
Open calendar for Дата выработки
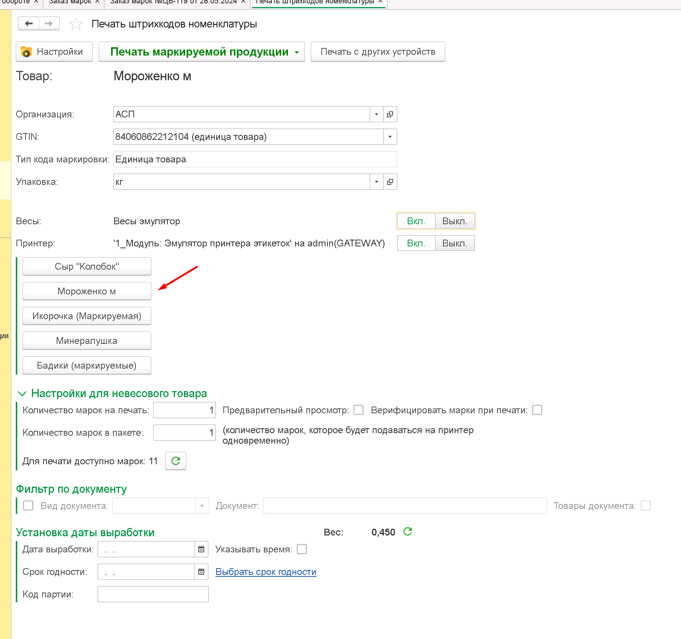[201, 549]
